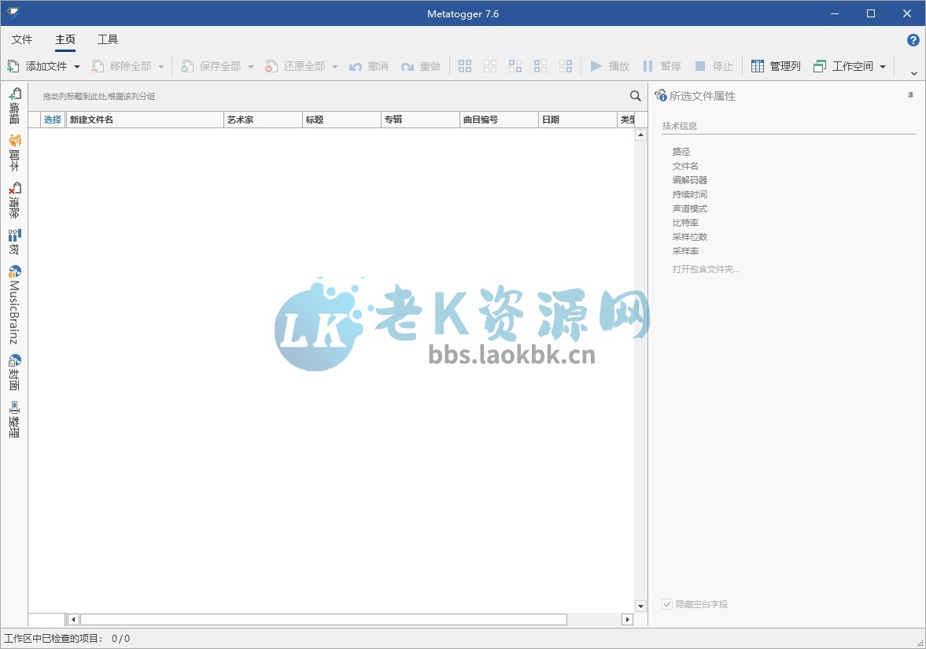Click the check-all icon with four filled squares

click(x=465, y=66)
